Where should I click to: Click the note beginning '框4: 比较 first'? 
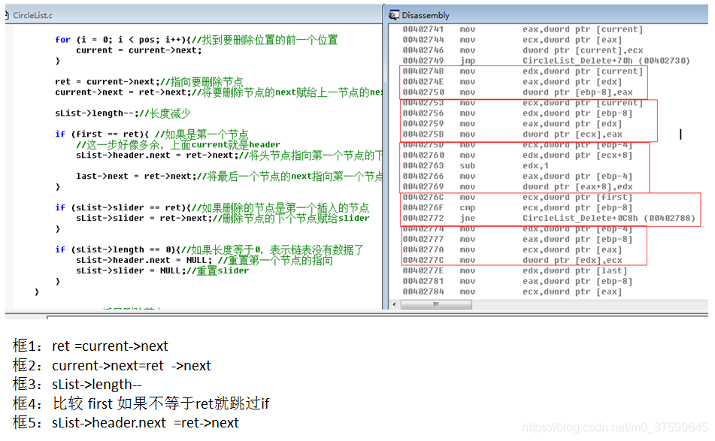click(x=141, y=403)
